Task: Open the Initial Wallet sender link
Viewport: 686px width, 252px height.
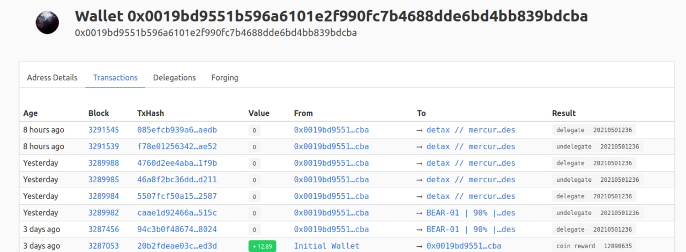Action: (x=327, y=246)
